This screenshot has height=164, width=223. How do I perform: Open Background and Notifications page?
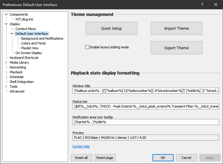click(x=42, y=38)
